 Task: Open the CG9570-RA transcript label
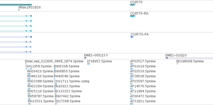click(x=139, y=13)
